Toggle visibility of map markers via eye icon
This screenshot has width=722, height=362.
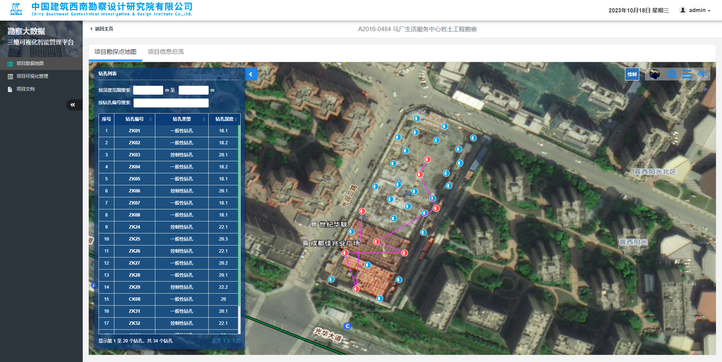click(702, 74)
